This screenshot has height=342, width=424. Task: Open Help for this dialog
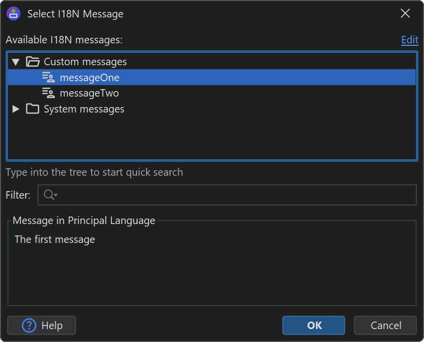tap(42, 326)
